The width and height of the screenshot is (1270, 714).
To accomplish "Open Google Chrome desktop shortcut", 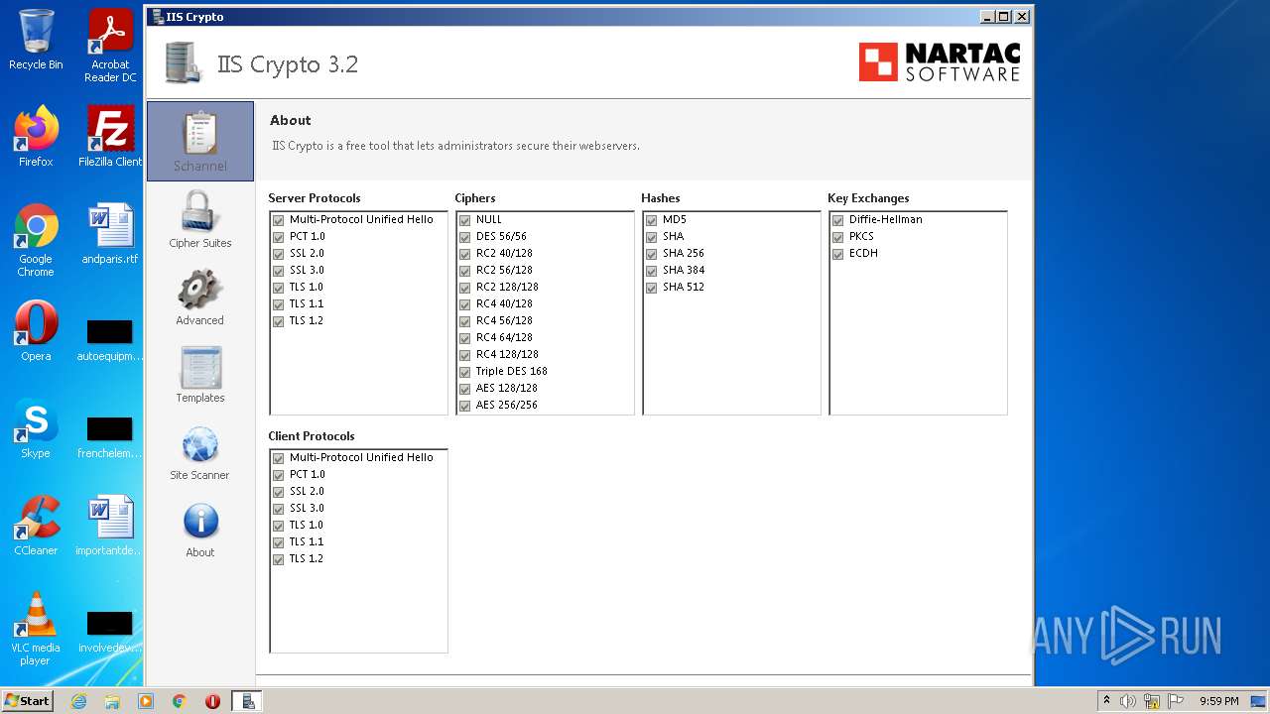I will tap(36, 240).
